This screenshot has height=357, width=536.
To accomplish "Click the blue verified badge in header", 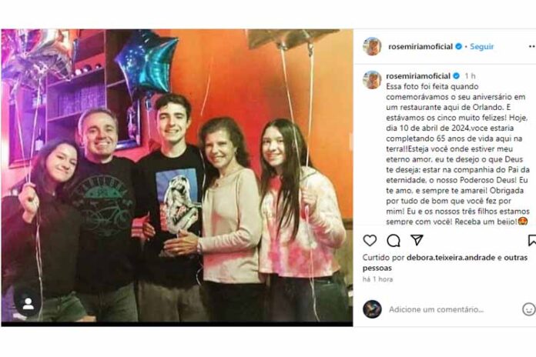I will click(x=459, y=46).
